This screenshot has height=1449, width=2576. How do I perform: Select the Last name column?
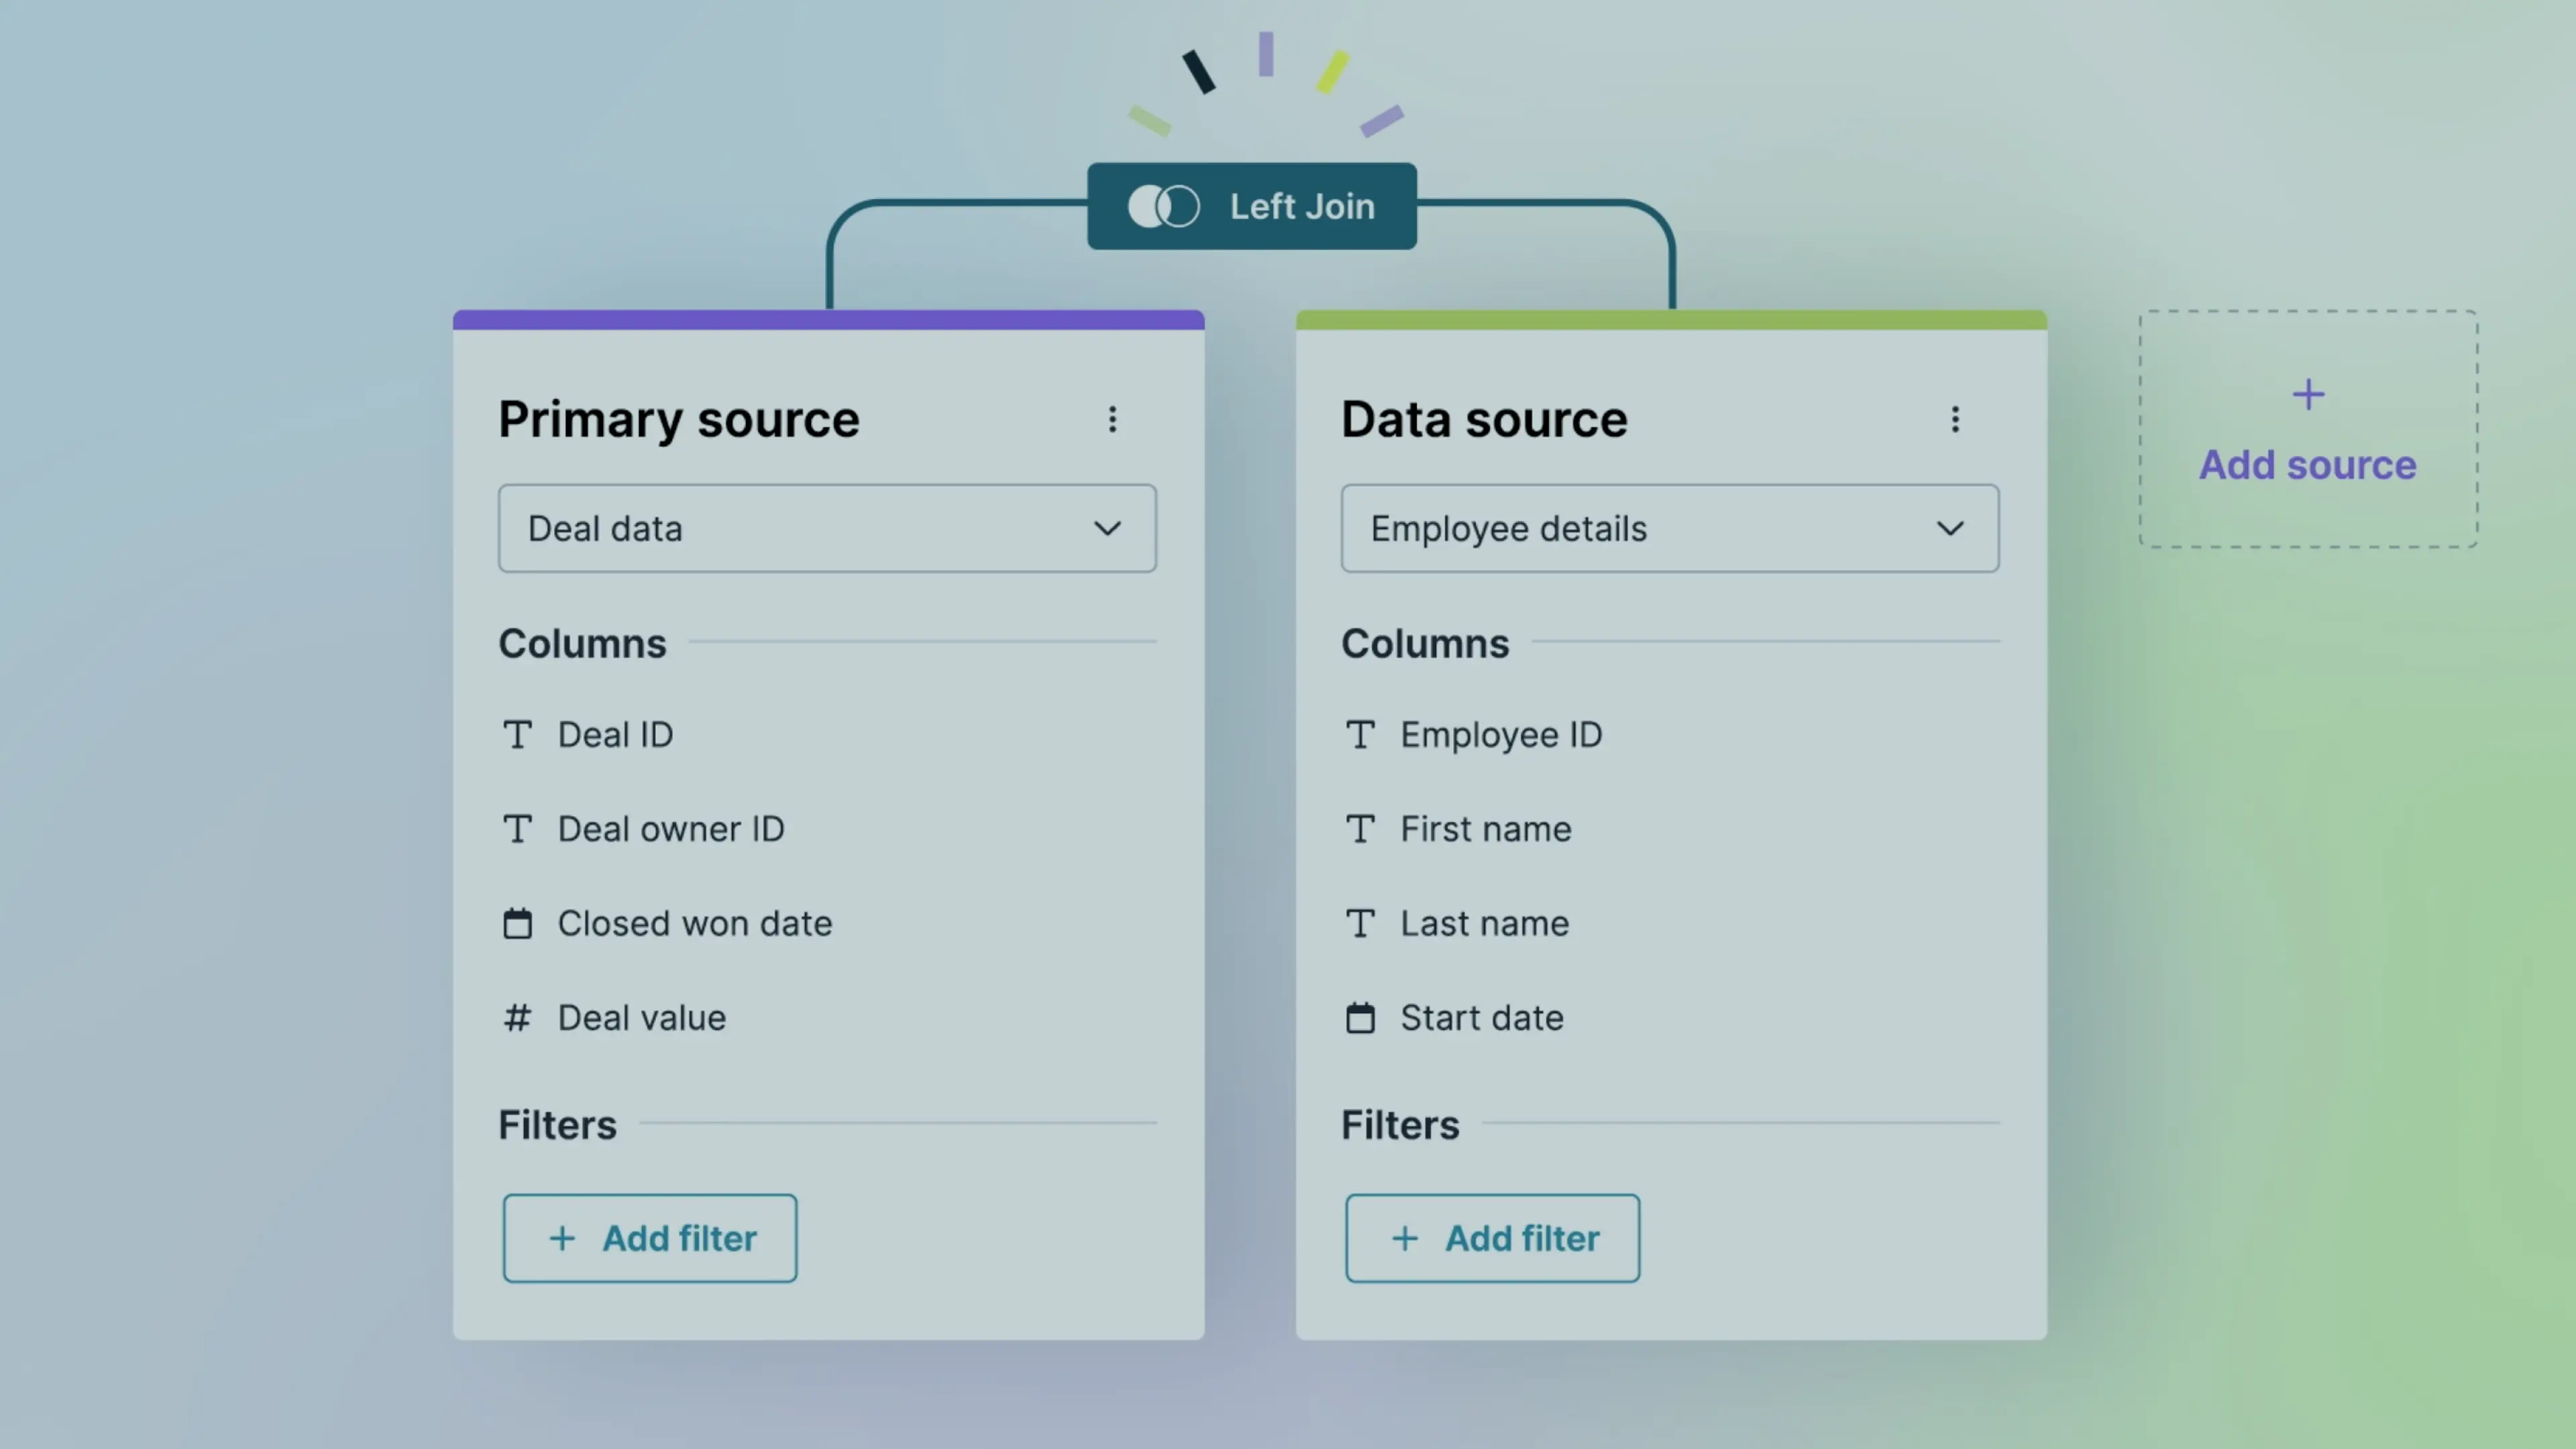(x=1485, y=923)
